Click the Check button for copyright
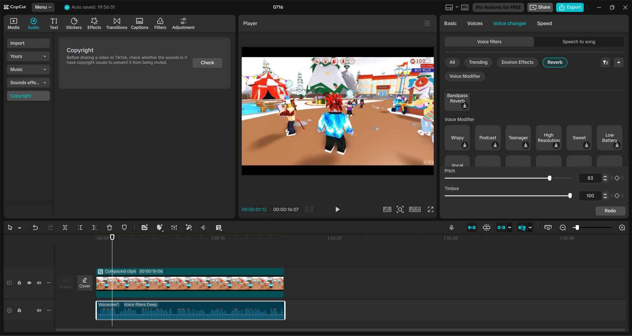 pos(207,63)
